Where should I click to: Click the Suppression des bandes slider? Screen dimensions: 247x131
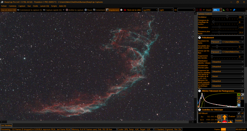[225, 57]
